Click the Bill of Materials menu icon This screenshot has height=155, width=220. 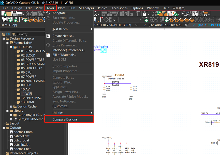pos(48,55)
